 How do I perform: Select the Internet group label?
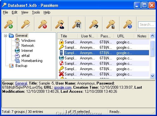27,51
